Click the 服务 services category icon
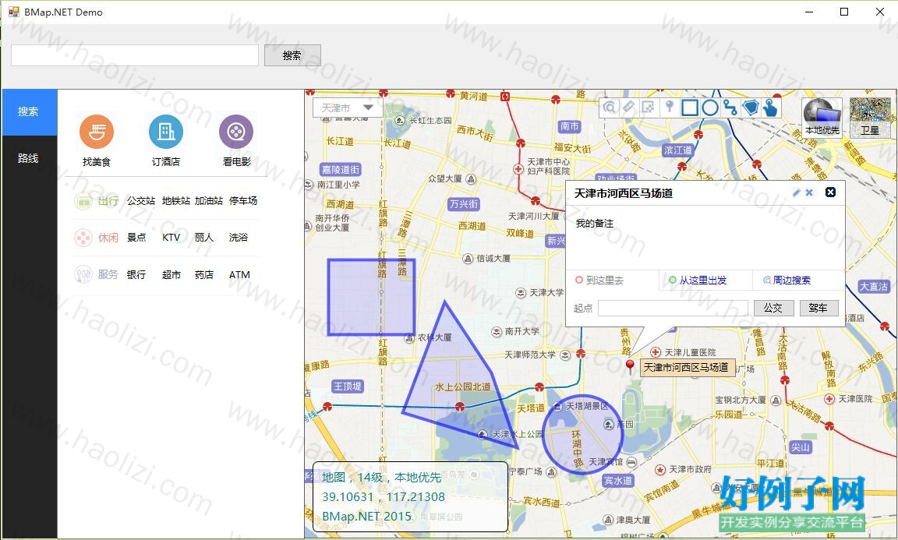This screenshot has width=898, height=540. (x=83, y=275)
